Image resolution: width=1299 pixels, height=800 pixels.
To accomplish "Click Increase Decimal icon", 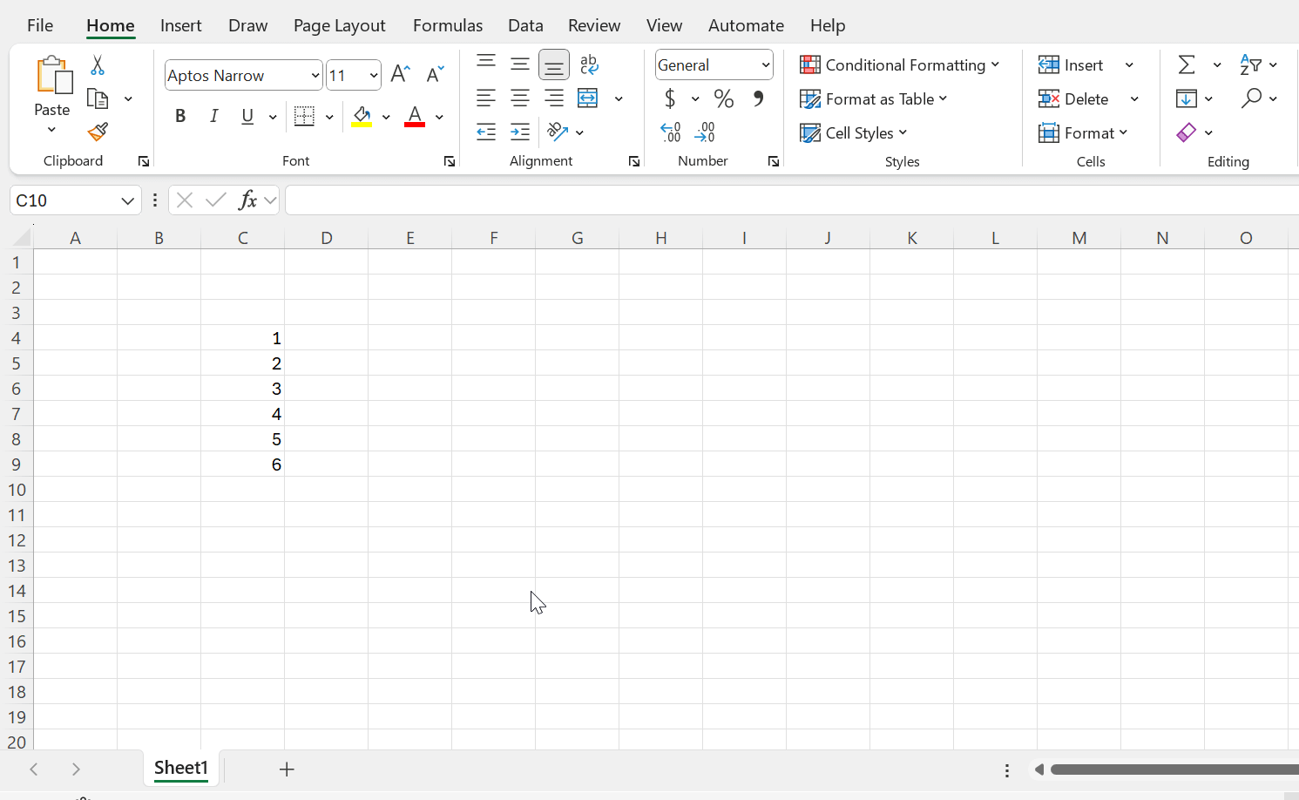I will click(670, 132).
